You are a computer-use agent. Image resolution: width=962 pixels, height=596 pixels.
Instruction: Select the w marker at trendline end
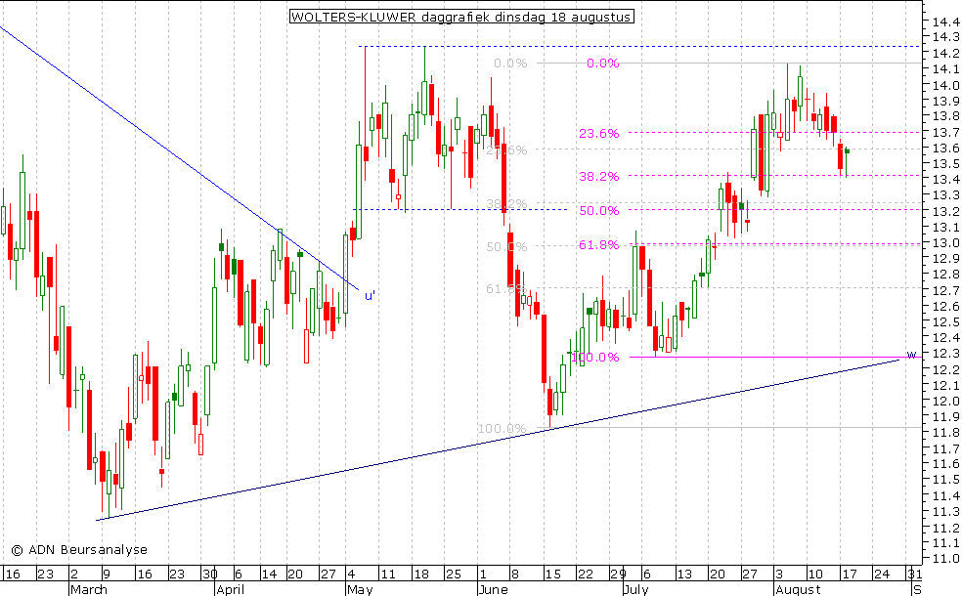[911, 354]
